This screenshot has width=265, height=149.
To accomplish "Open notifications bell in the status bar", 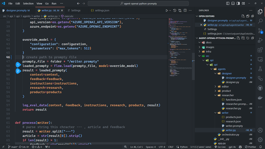I will [x=261, y=147].
